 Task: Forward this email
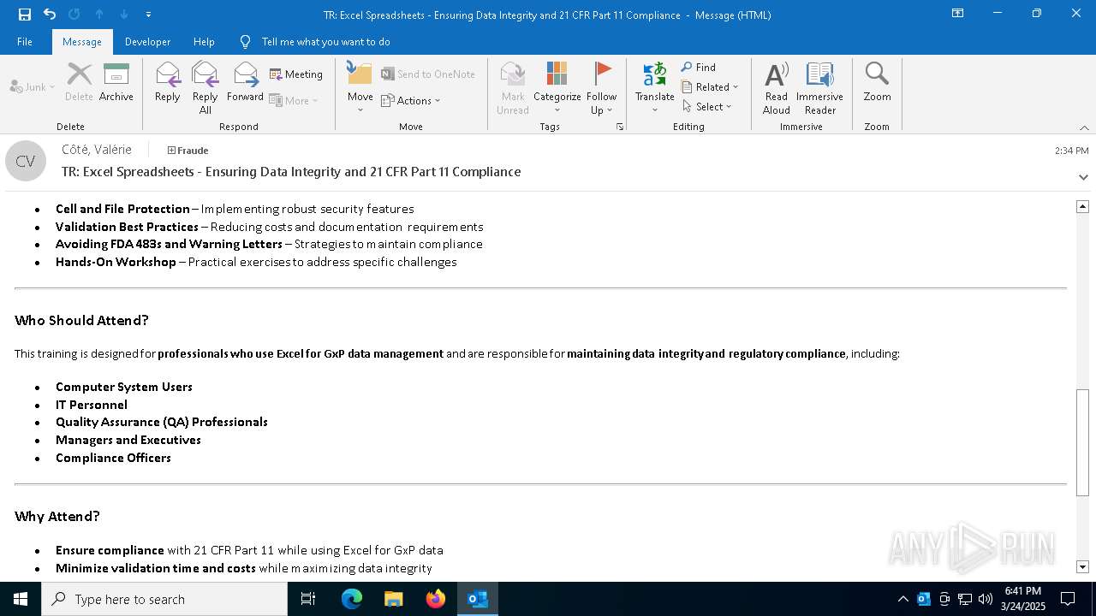point(245,83)
